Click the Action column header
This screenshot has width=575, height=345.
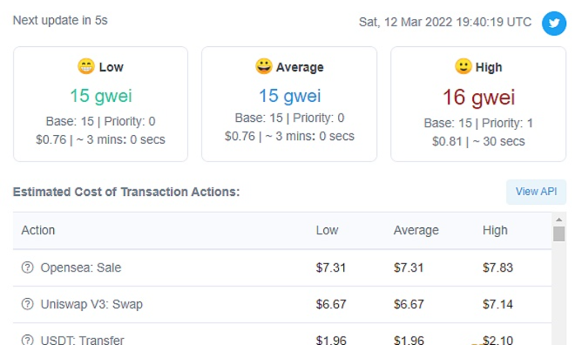[38, 230]
